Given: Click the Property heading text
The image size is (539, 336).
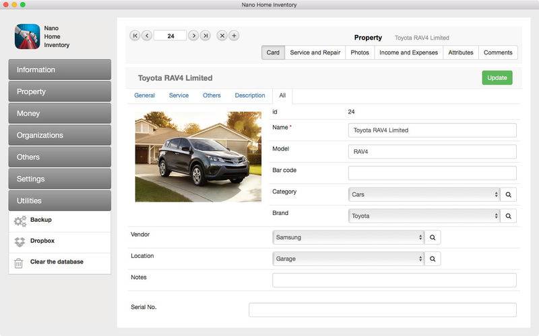Looking at the screenshot, I should (x=368, y=38).
